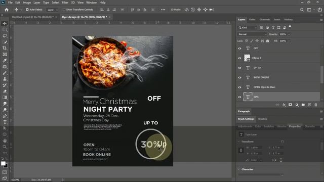Click the Layers panel vertical scrollbar
The image size is (324, 182).
click(x=322, y=74)
